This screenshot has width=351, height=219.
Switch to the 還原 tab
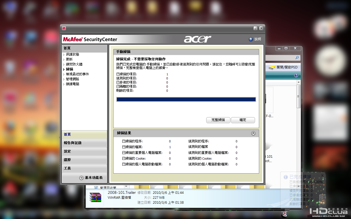pos(84,160)
